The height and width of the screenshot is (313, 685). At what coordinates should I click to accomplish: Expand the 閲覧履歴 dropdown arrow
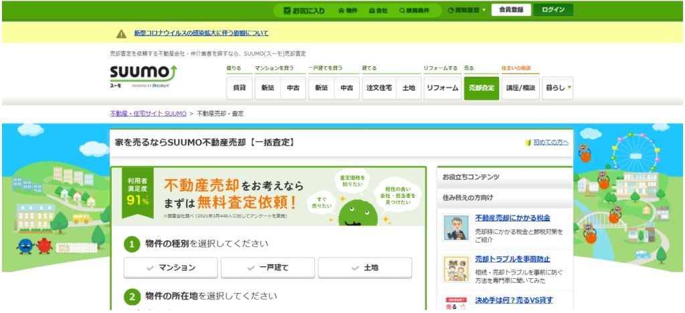484,11
